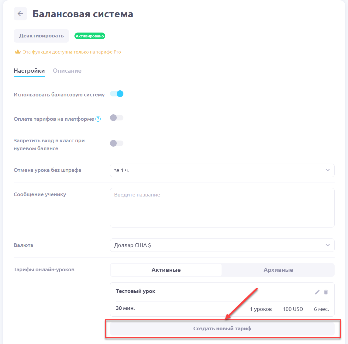Toggle off Использовать балансовую систему switch
This screenshot has width=348, height=344.
117,94
